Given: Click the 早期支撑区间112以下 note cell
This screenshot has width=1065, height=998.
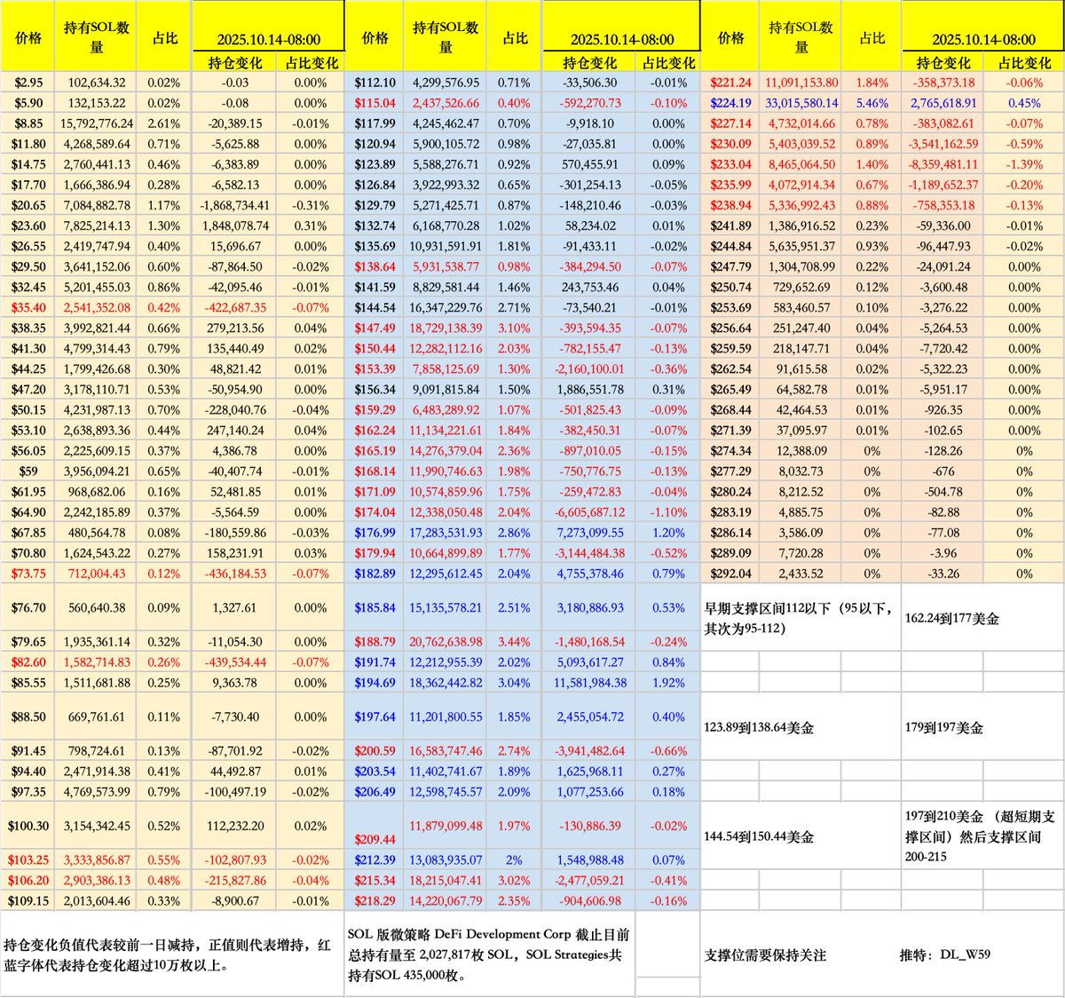Looking at the screenshot, I should [801, 617].
